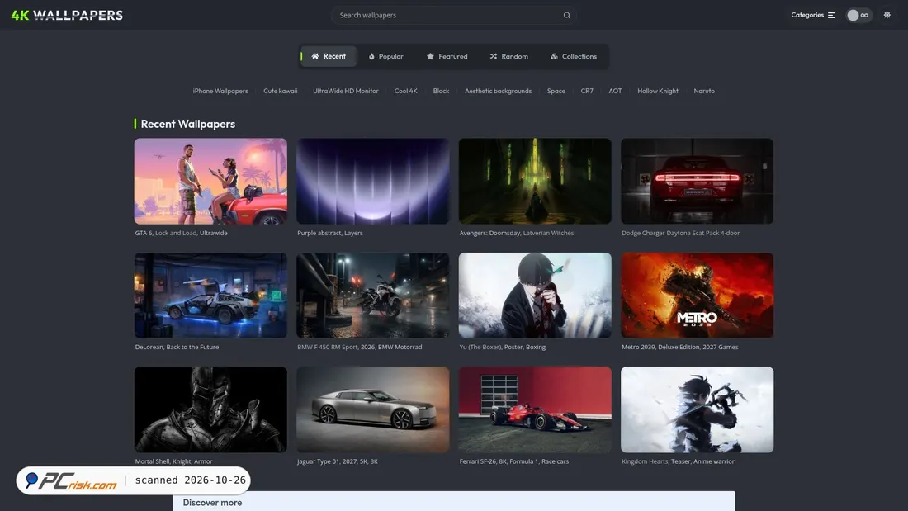The height and width of the screenshot is (511, 908).
Task: Click the 'Kingdom Hearts, Teaser, Anime warrior' caption
Action: click(678, 461)
